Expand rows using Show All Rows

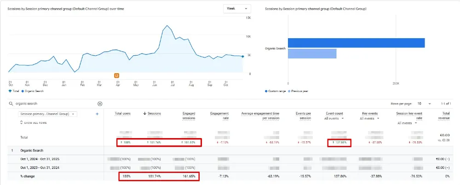pyautogui.click(x=33, y=123)
